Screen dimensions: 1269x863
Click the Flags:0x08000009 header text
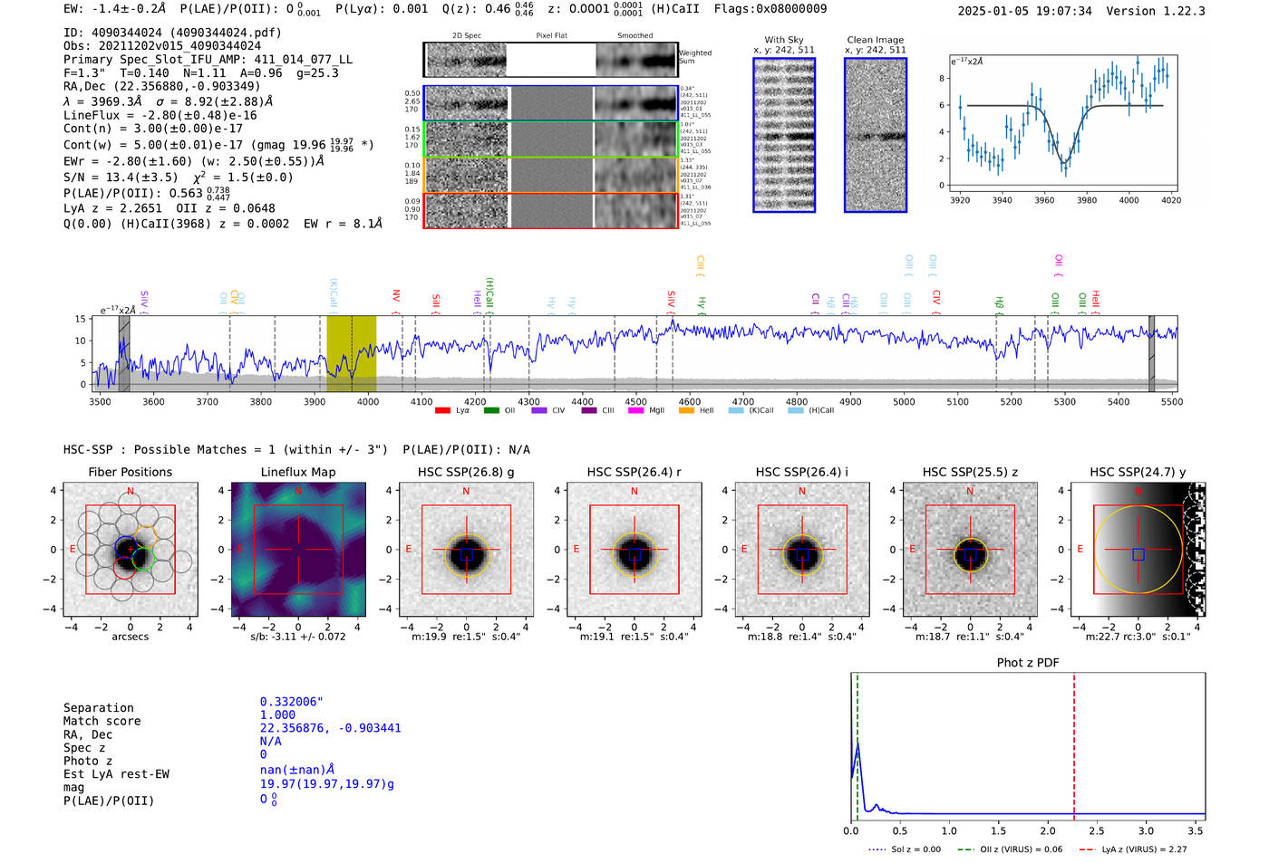click(x=770, y=9)
